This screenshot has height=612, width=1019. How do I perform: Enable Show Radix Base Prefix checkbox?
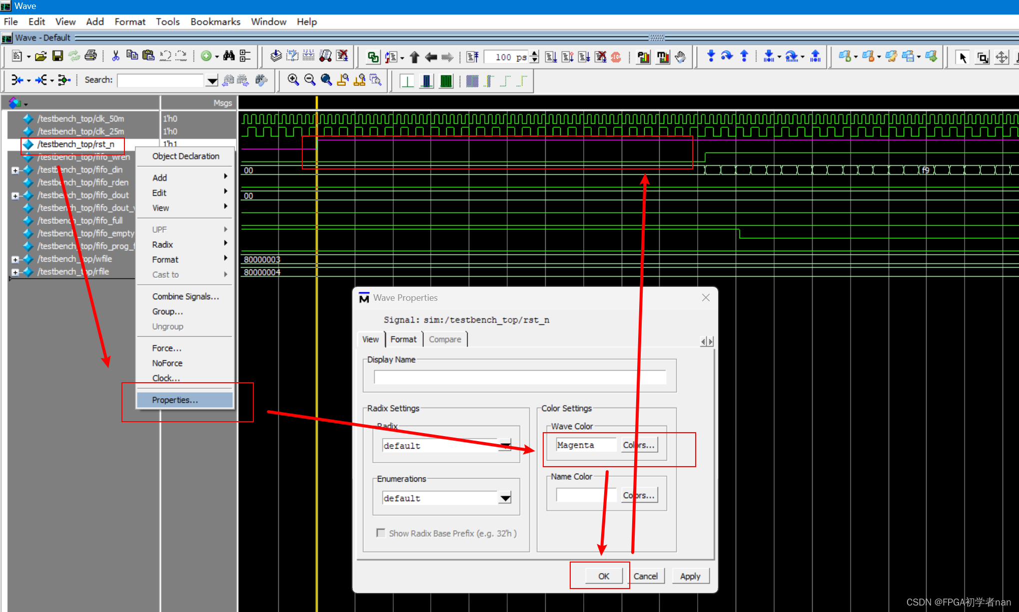point(381,533)
